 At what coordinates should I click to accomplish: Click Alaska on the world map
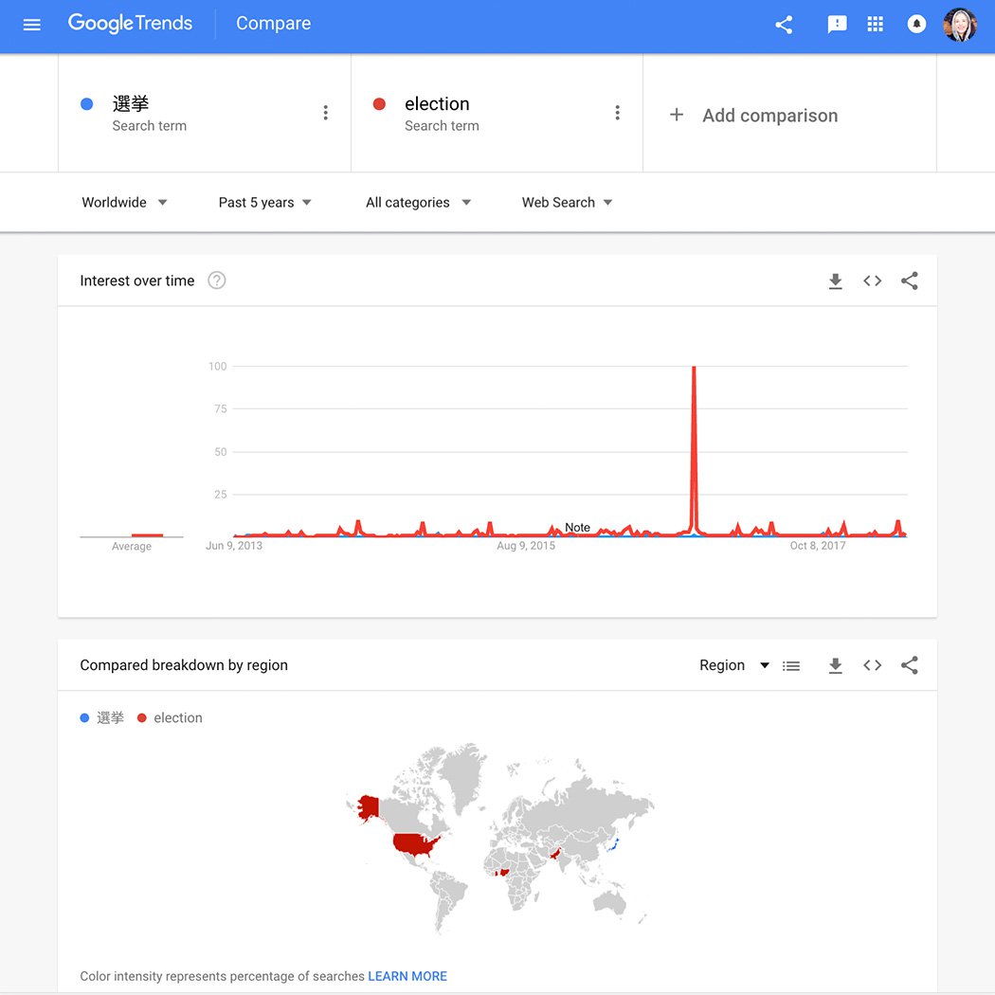(368, 807)
